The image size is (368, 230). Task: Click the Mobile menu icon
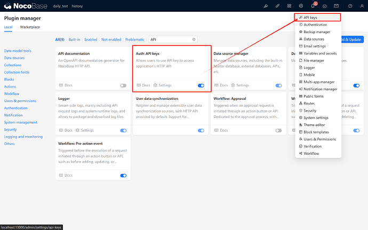point(301,75)
